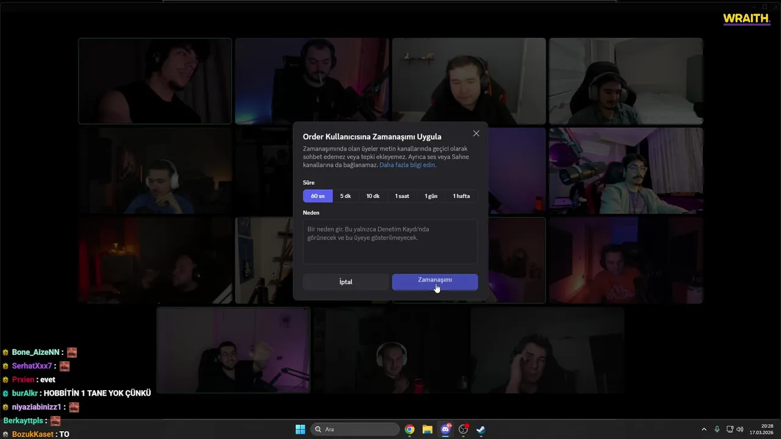Click the Berkayttpls chat username
This screenshot has height=439, width=781.
click(x=23, y=421)
